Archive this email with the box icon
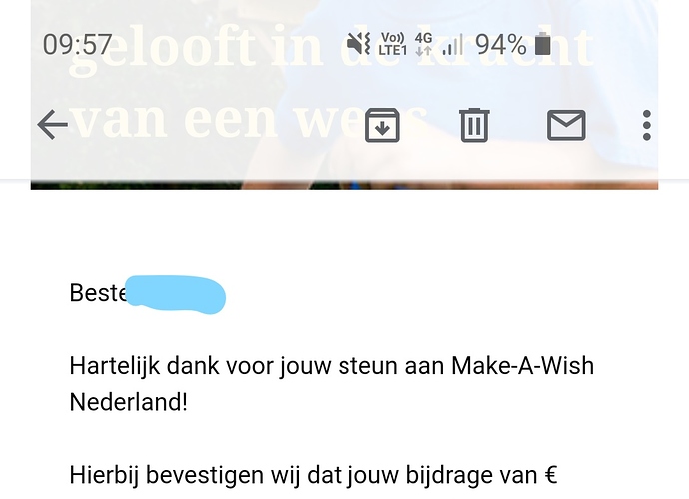The width and height of the screenshot is (689, 499). (382, 125)
